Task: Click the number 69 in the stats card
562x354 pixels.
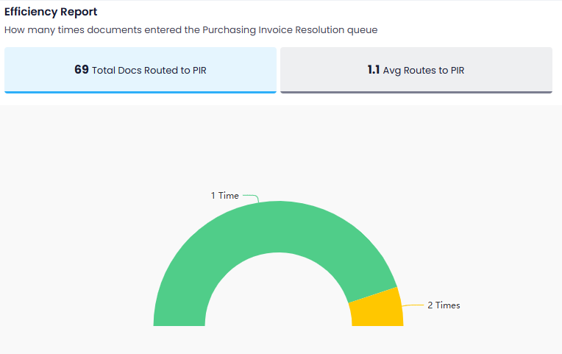Action: pos(82,70)
